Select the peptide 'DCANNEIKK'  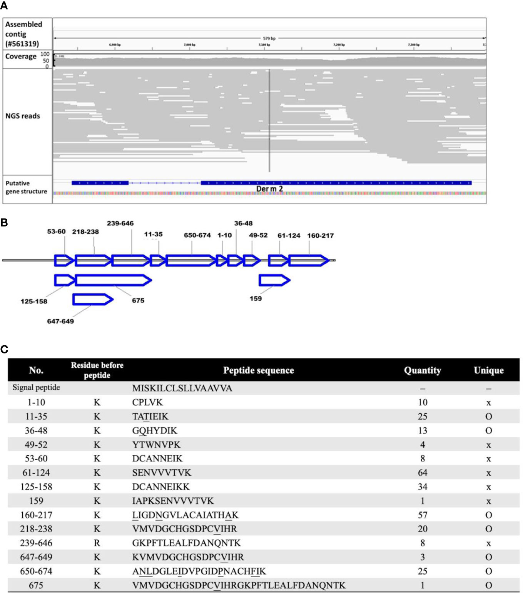[x=161, y=487]
